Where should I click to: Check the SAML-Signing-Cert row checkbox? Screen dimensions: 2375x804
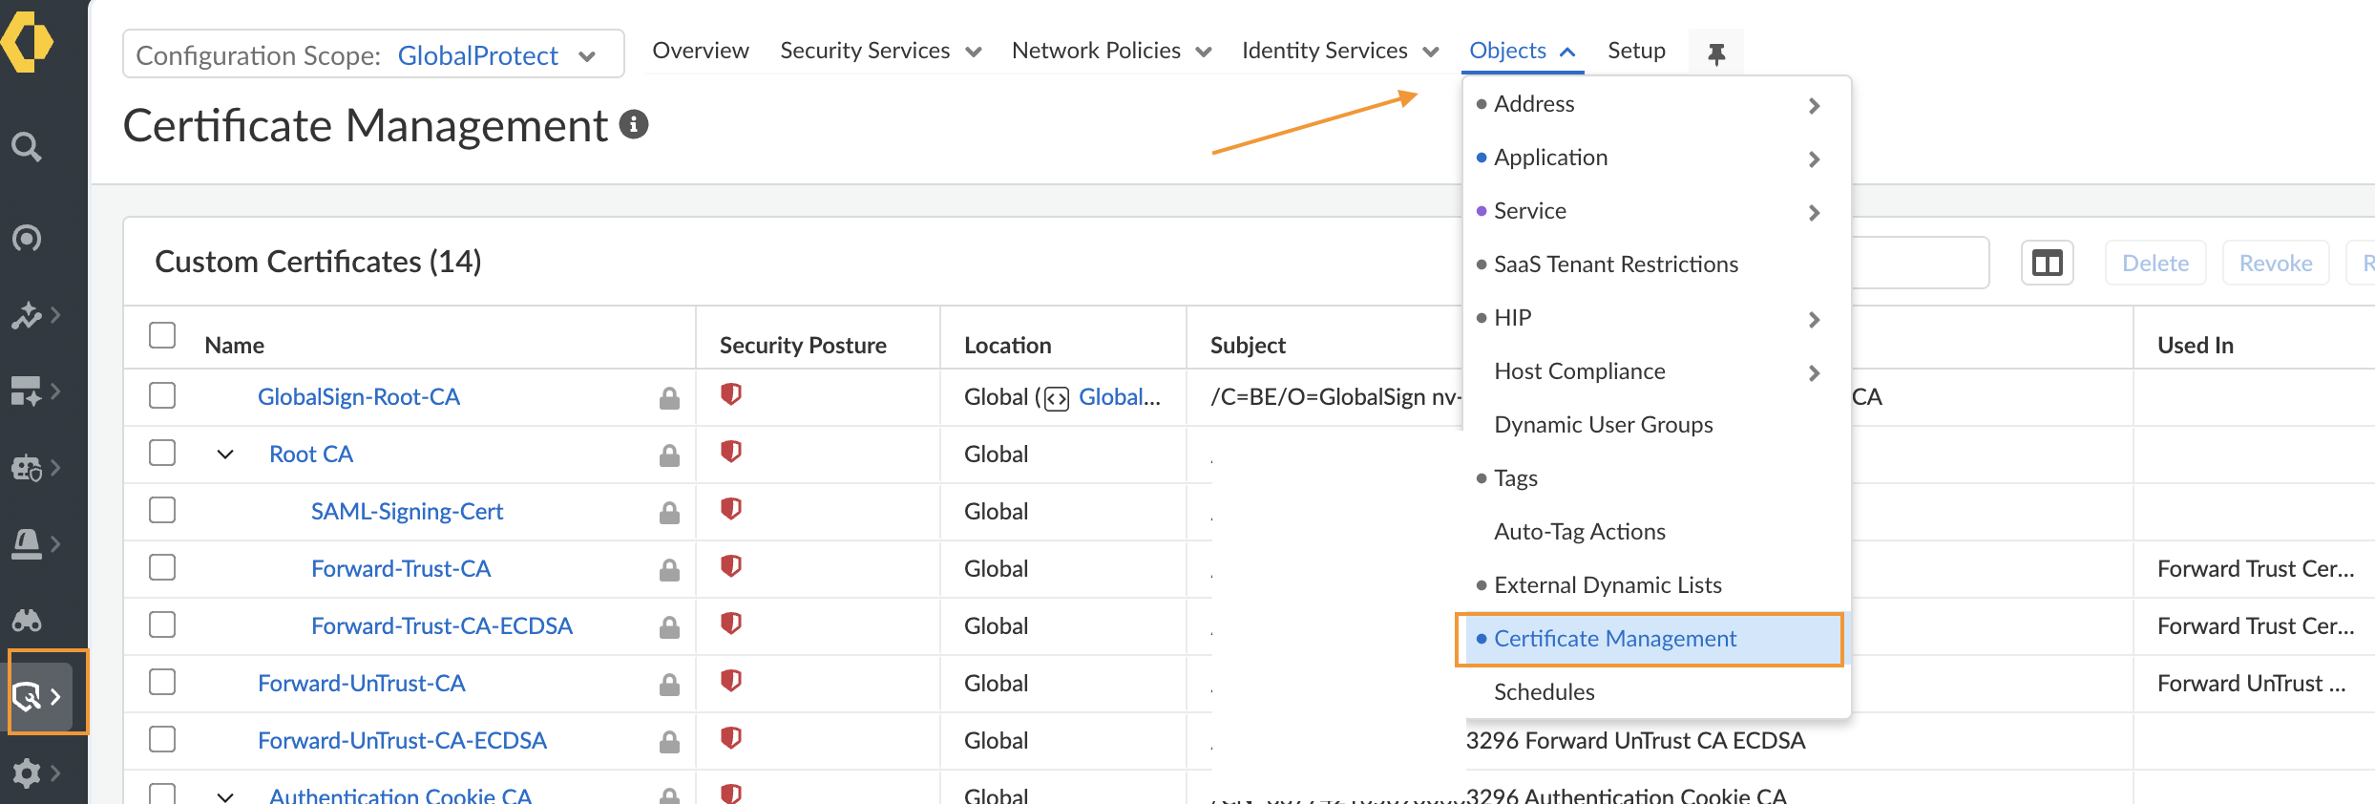pyautogui.click(x=162, y=510)
